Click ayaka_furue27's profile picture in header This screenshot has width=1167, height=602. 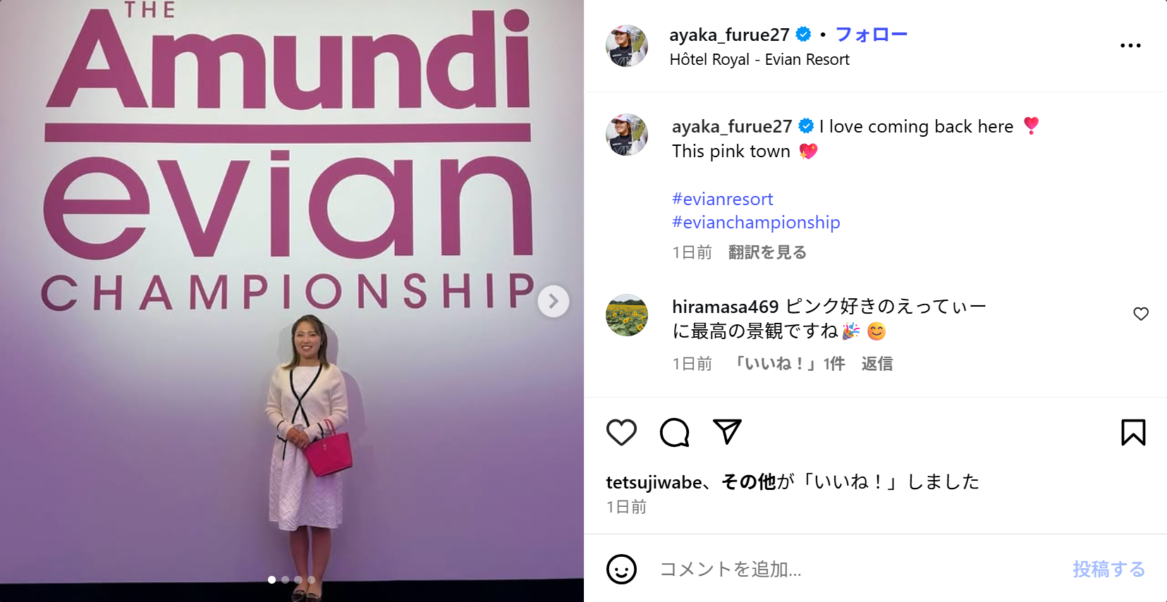[627, 46]
